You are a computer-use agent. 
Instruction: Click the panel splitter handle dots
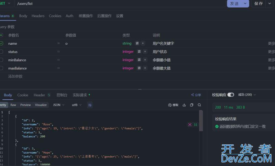[x=140, y=89]
